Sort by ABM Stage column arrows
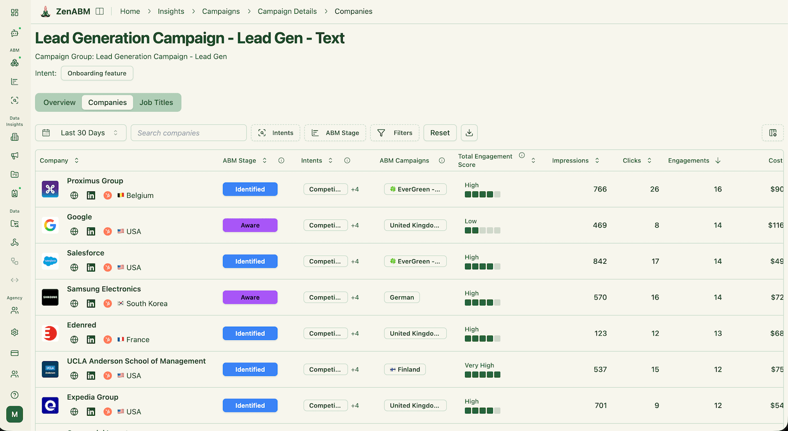Image resolution: width=788 pixels, height=431 pixels. 264,160
